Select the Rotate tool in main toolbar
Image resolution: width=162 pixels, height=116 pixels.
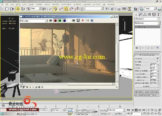click(23, 9)
